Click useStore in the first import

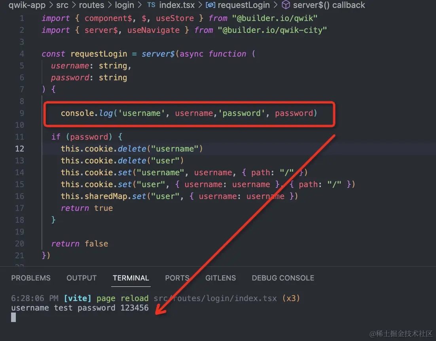point(174,18)
